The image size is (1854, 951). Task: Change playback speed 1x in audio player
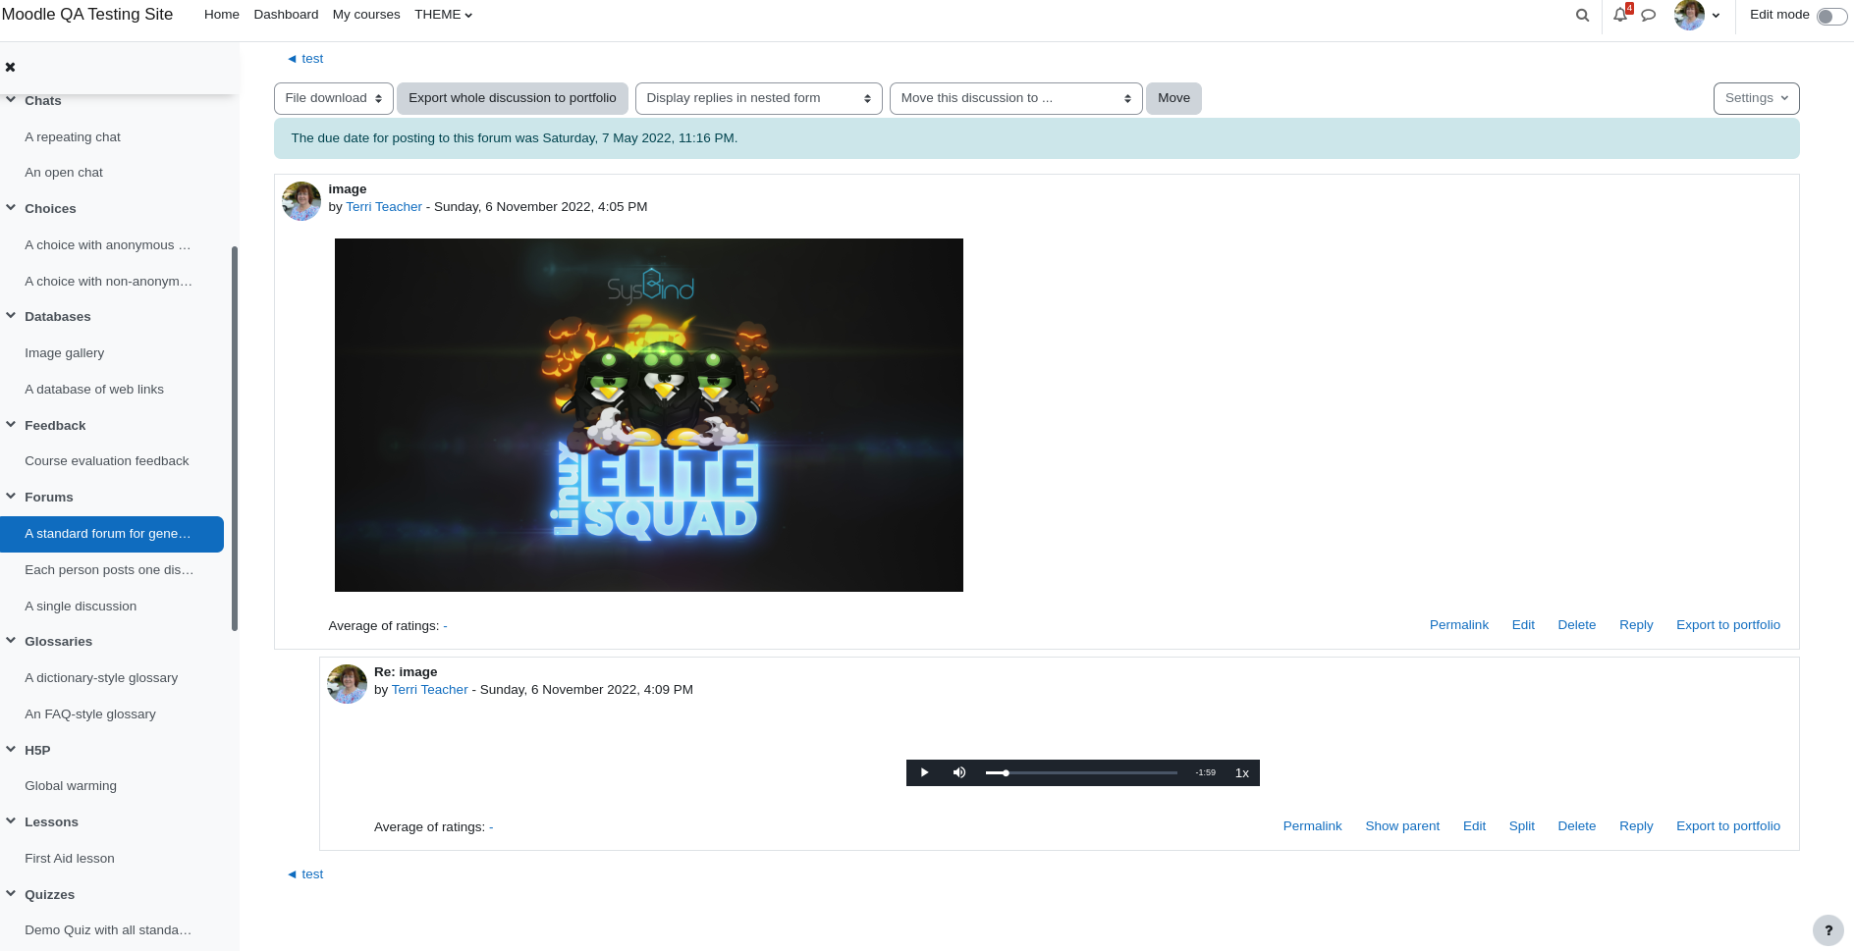pos(1241,772)
